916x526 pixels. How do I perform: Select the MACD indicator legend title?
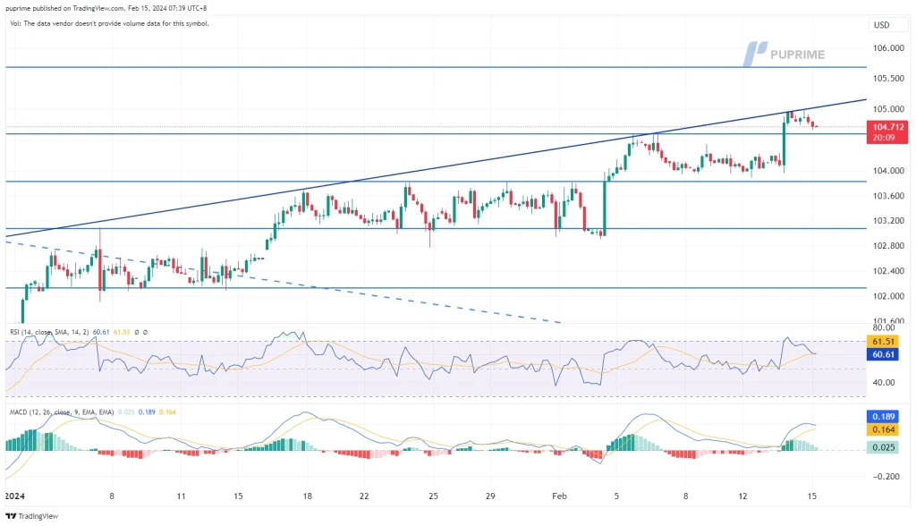[x=54, y=413]
